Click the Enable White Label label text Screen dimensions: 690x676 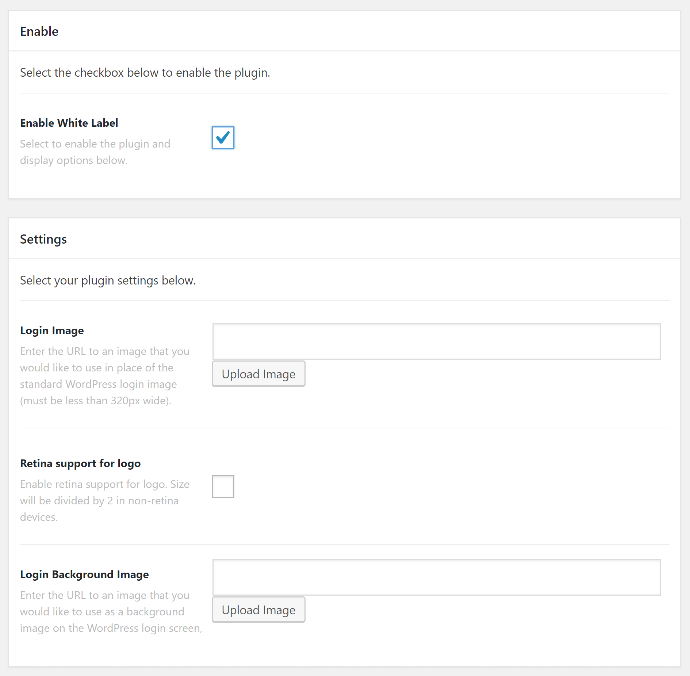69,123
